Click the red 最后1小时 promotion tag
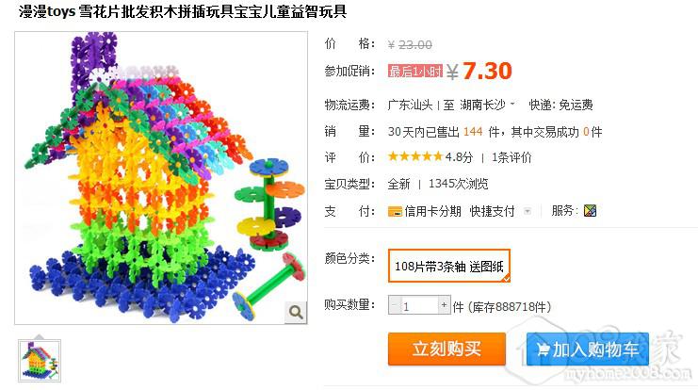 (x=415, y=72)
